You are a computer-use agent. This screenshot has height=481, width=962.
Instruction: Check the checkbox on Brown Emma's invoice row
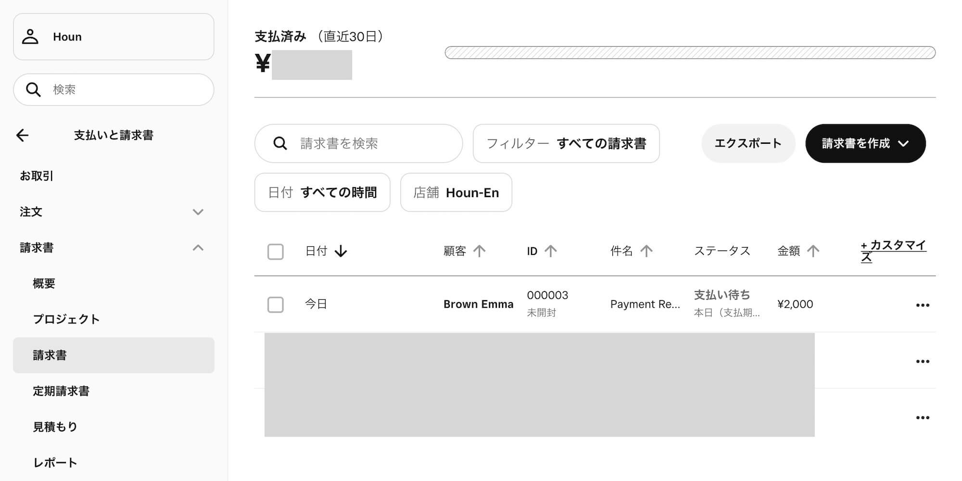click(276, 304)
